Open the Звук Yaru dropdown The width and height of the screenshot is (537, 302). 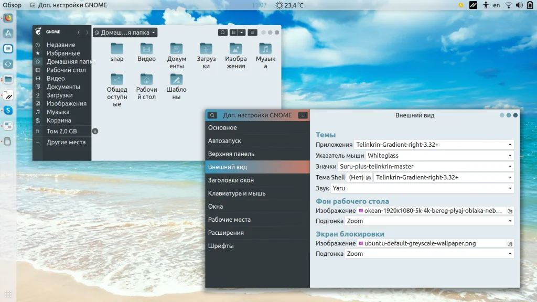coord(422,188)
